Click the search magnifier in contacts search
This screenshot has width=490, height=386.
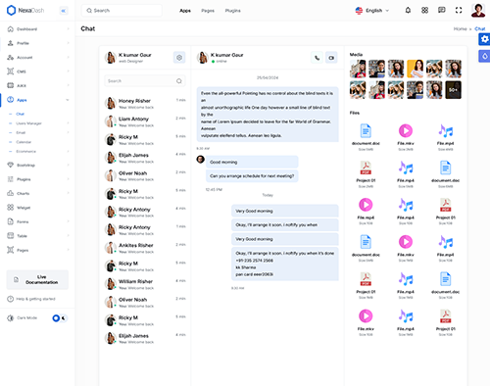point(179,81)
